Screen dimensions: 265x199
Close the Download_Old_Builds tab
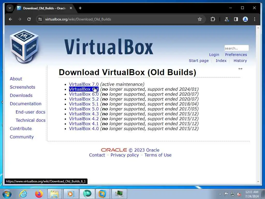coord(71,8)
